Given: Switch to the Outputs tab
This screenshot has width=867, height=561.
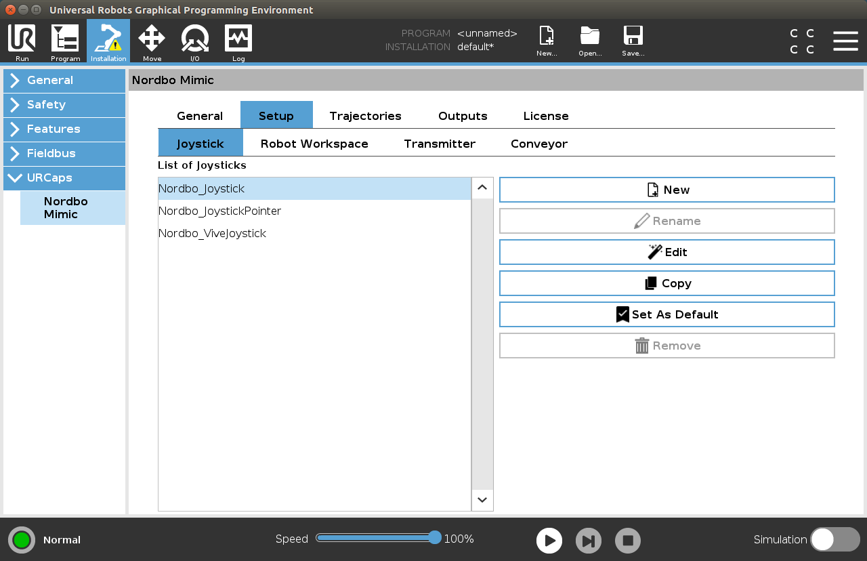Looking at the screenshot, I should point(463,115).
